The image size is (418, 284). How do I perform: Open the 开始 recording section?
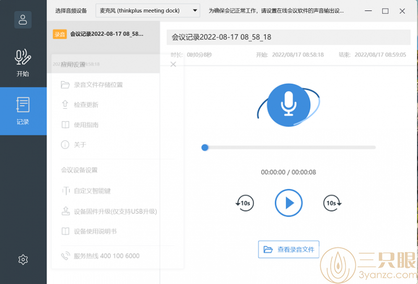(x=23, y=63)
